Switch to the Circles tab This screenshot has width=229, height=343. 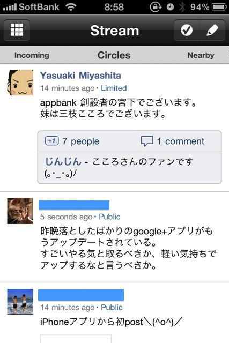click(114, 55)
